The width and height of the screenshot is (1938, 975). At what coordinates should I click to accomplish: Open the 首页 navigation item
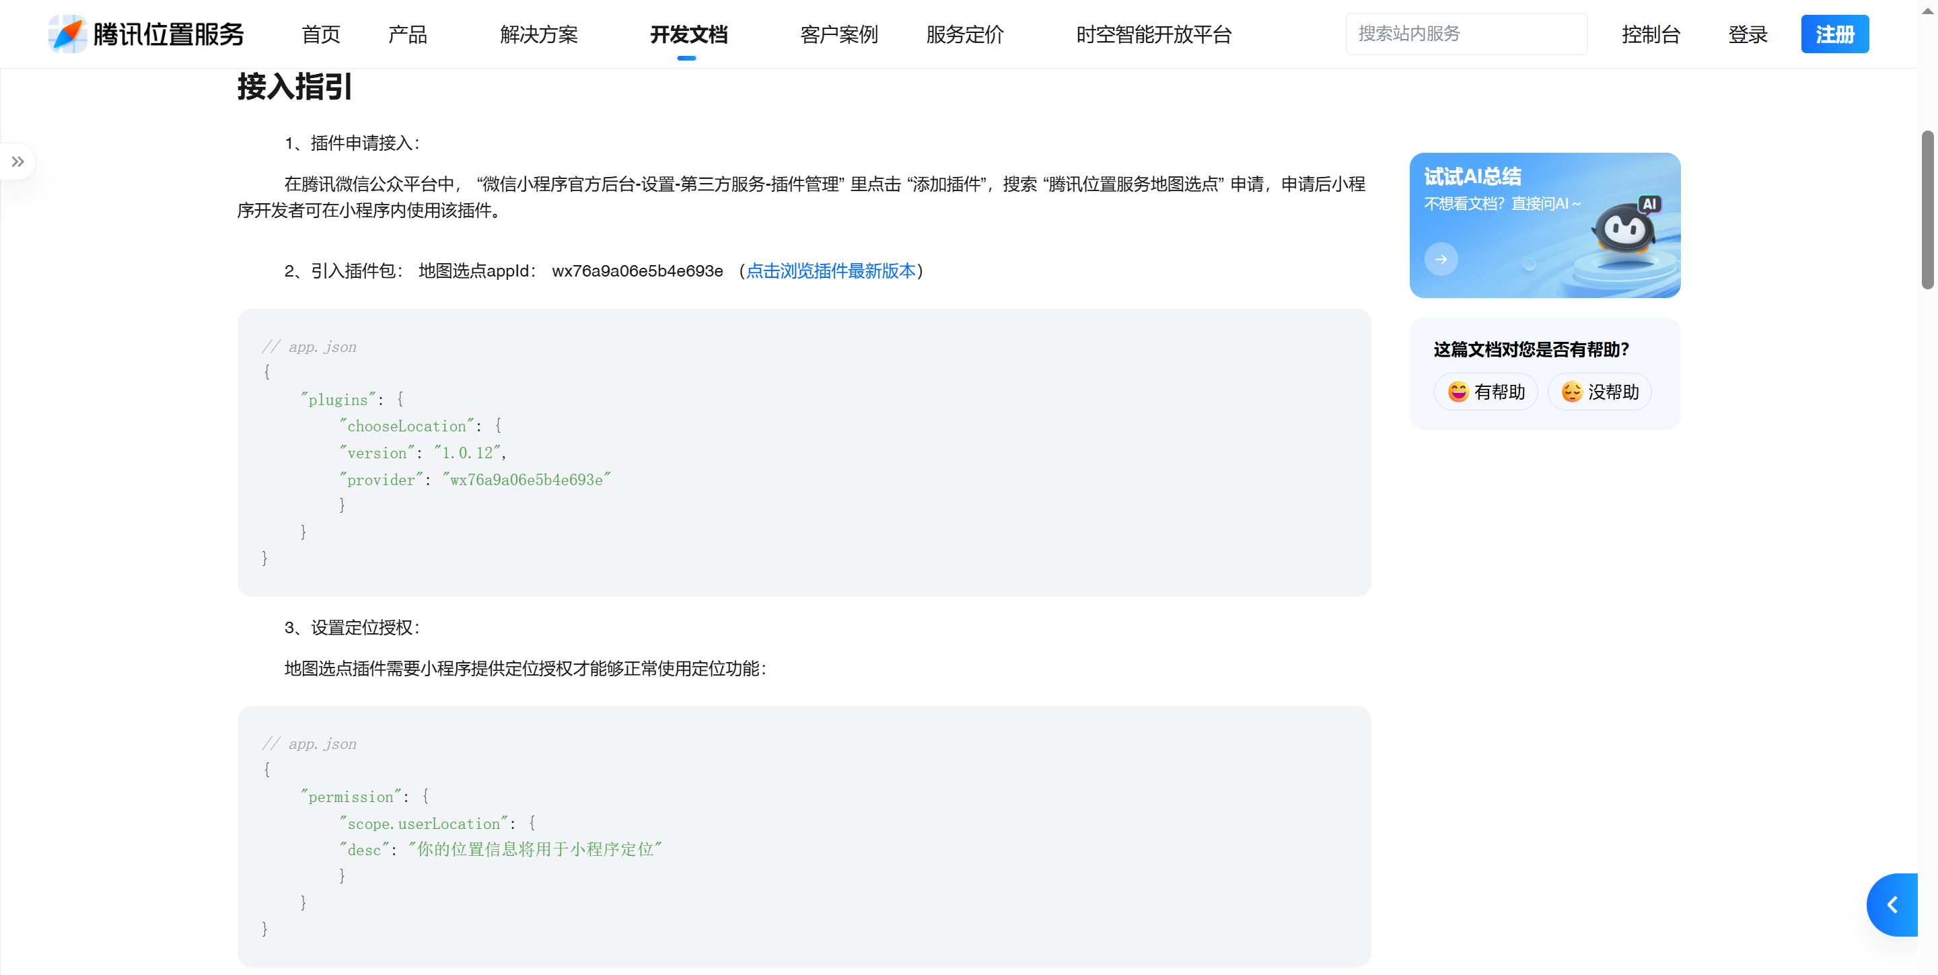pos(320,34)
